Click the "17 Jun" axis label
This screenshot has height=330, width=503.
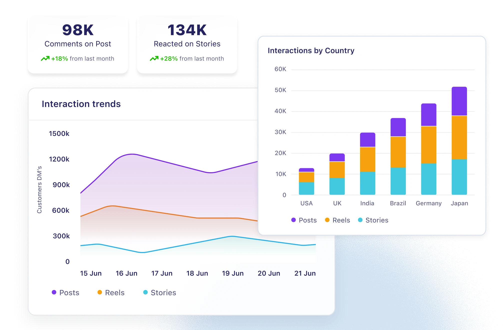[162, 273]
